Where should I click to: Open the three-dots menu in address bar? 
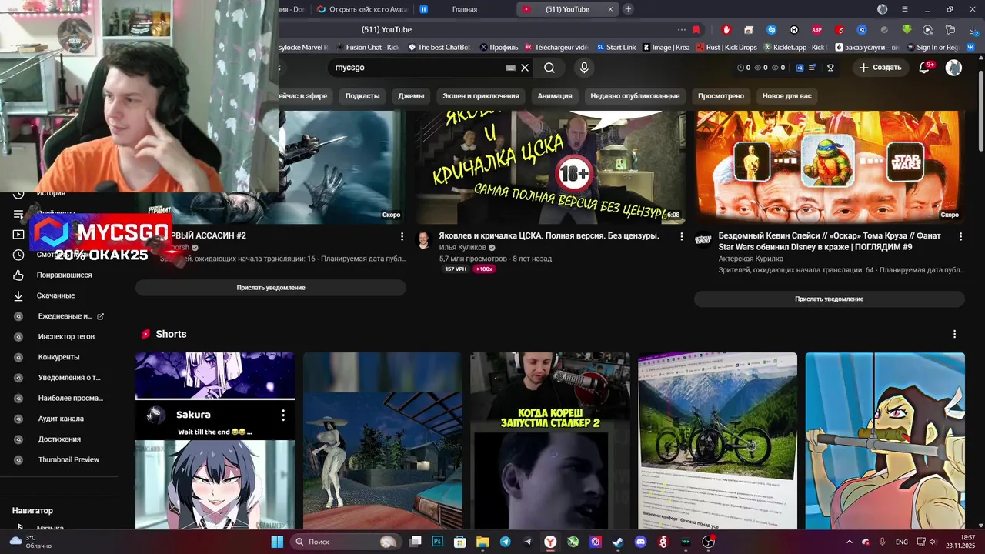pyautogui.click(x=681, y=30)
